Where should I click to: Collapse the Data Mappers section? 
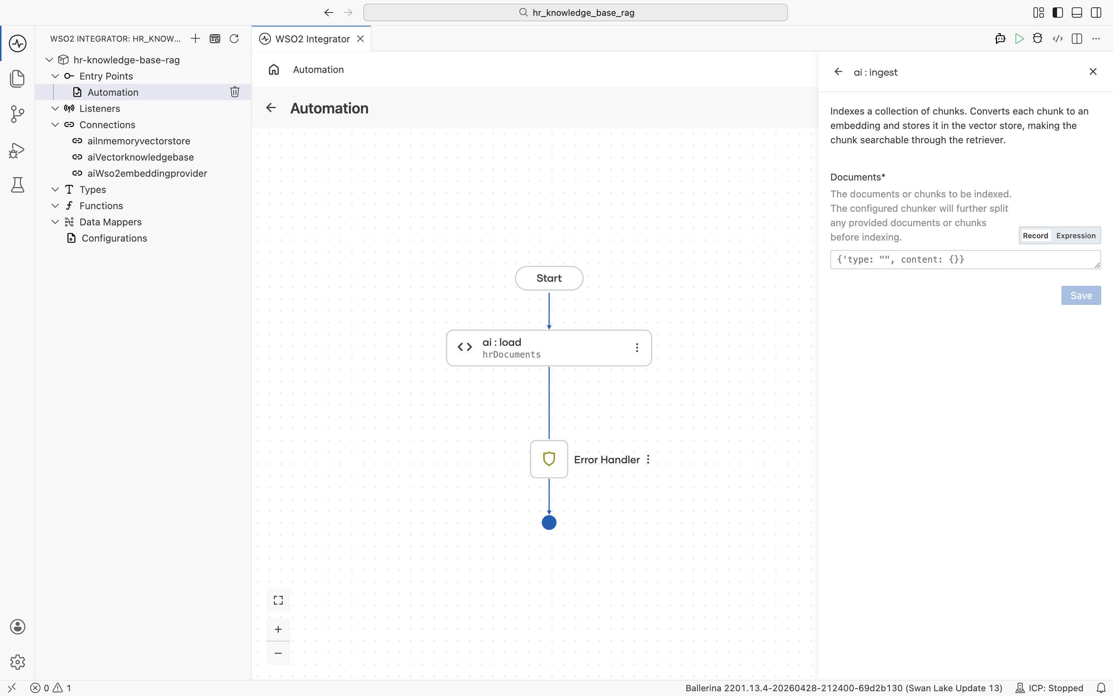point(55,222)
